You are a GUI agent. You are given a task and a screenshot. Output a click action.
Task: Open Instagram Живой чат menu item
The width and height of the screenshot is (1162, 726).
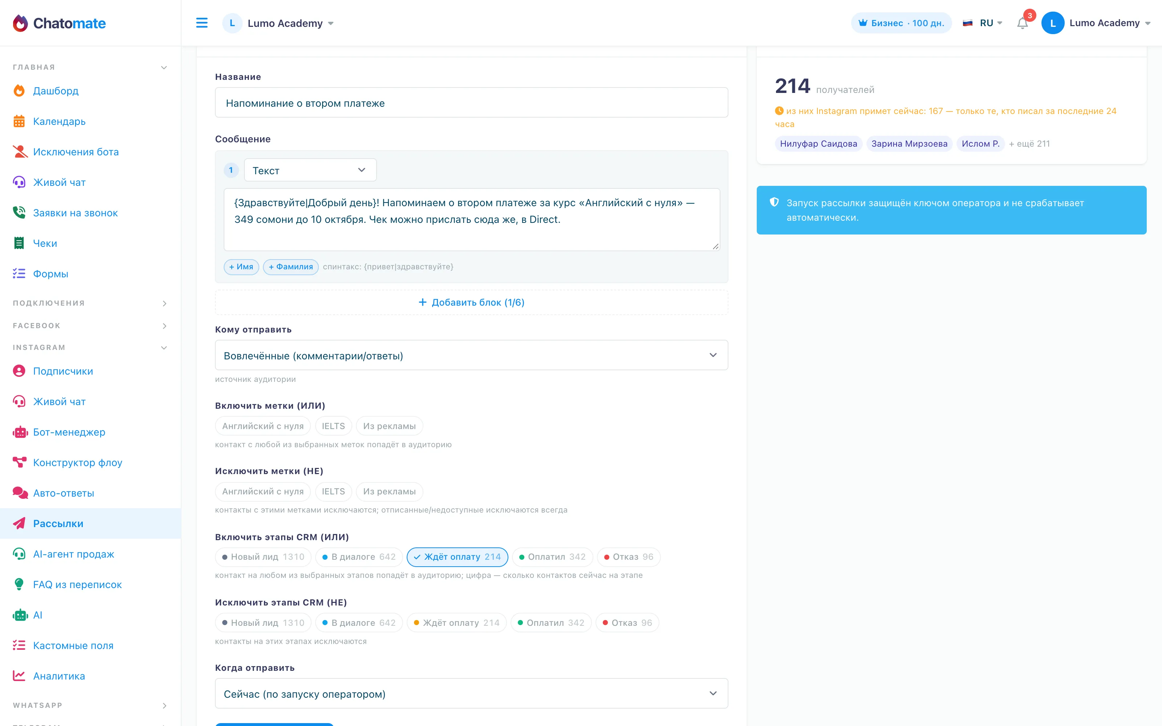click(90, 401)
